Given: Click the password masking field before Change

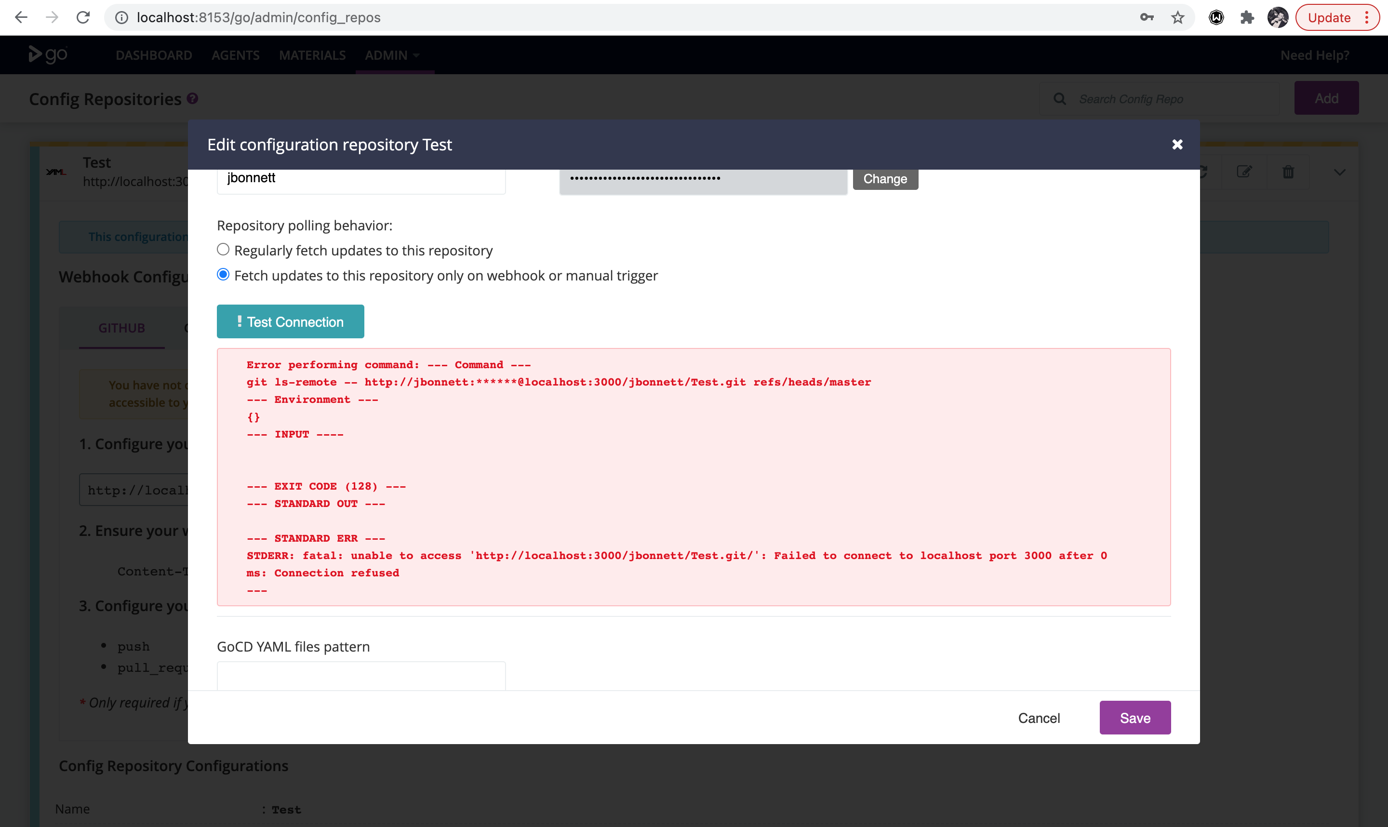Looking at the screenshot, I should (x=702, y=179).
